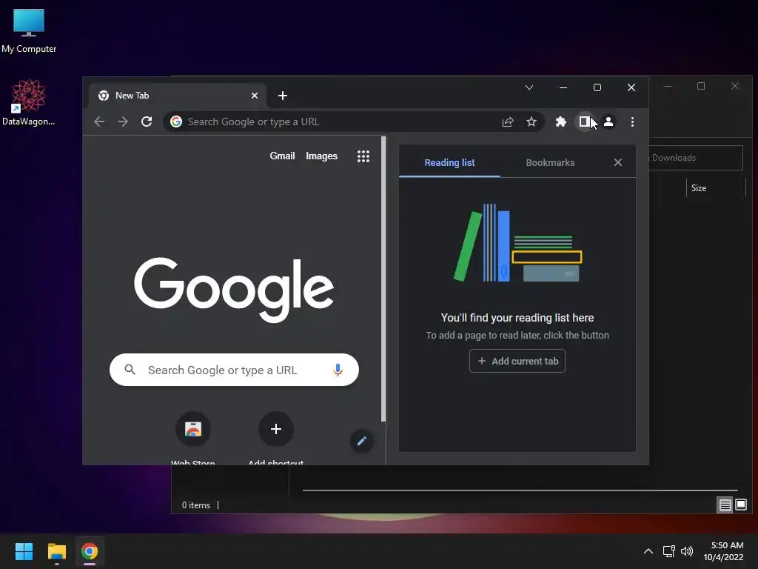Click the New Tab page scrollbar
The width and height of the screenshot is (758, 569).
tap(383, 279)
